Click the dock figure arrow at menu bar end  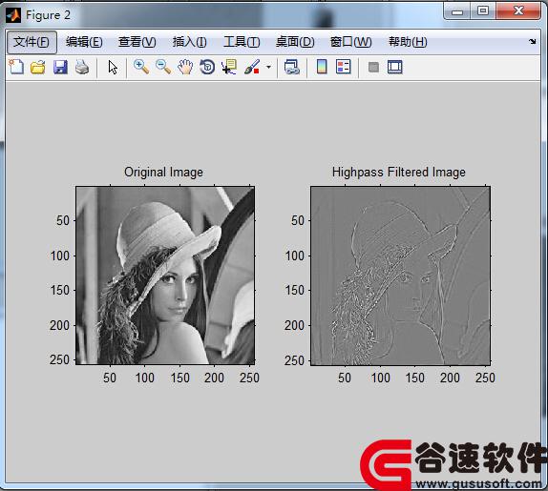(x=533, y=42)
